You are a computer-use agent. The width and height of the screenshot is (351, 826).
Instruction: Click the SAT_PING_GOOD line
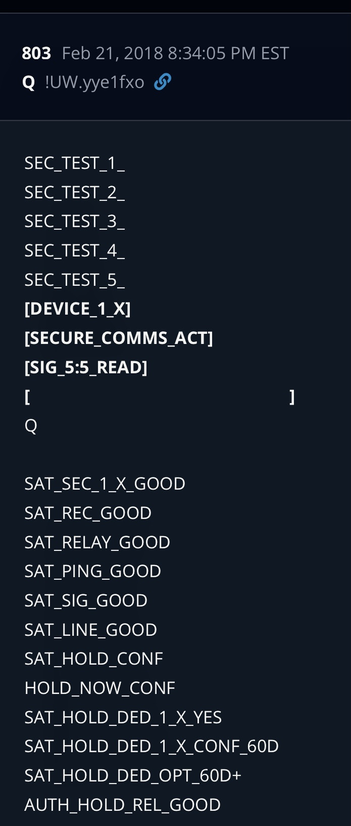tap(92, 572)
